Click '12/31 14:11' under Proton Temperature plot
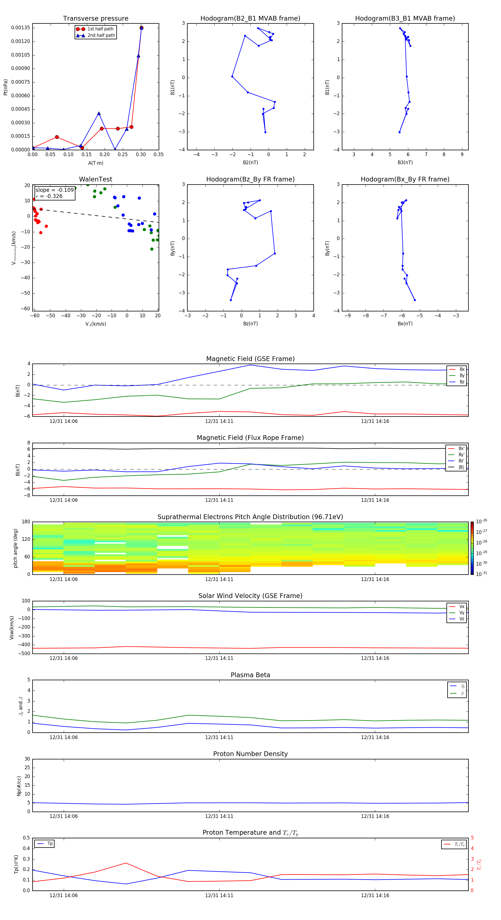501x920 pixels. coord(219,895)
